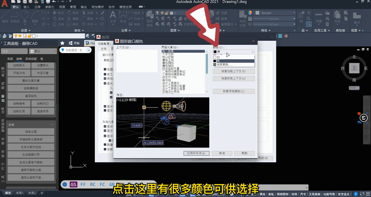371x197 pixels.
Task: Click the Trim (修剪) tool
Action: point(88,13)
